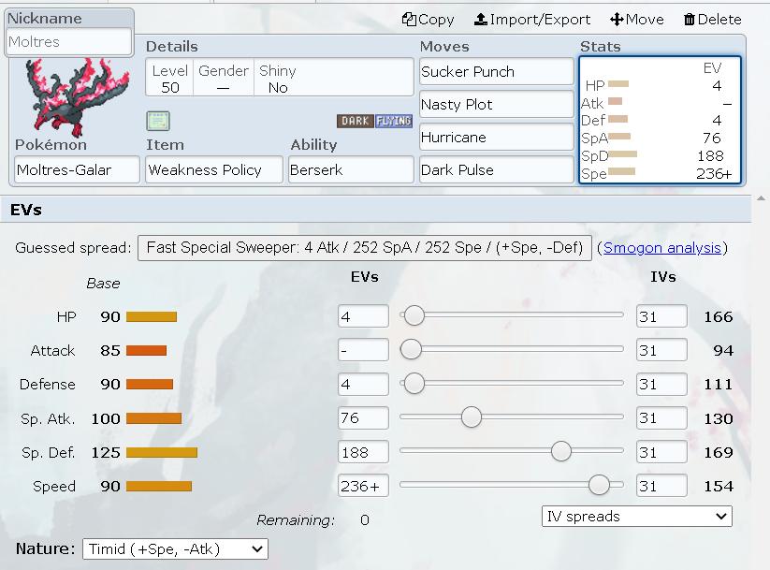
Task: Click the Moltres-Galar sprite image
Action: point(78,96)
